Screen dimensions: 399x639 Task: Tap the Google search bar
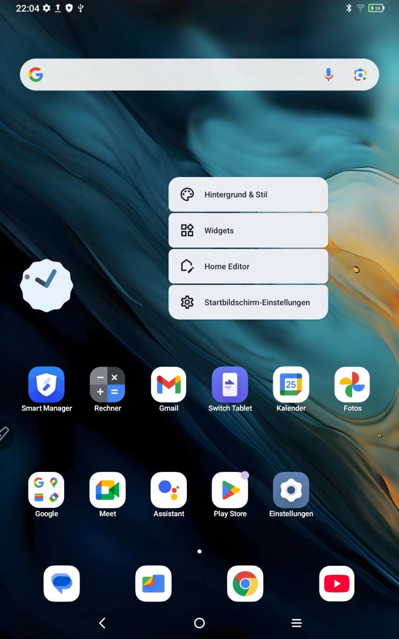pos(179,75)
